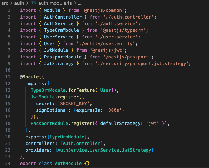Click 'PassportModule' in the line 8 import
The image size is (209, 168).
(63, 57)
